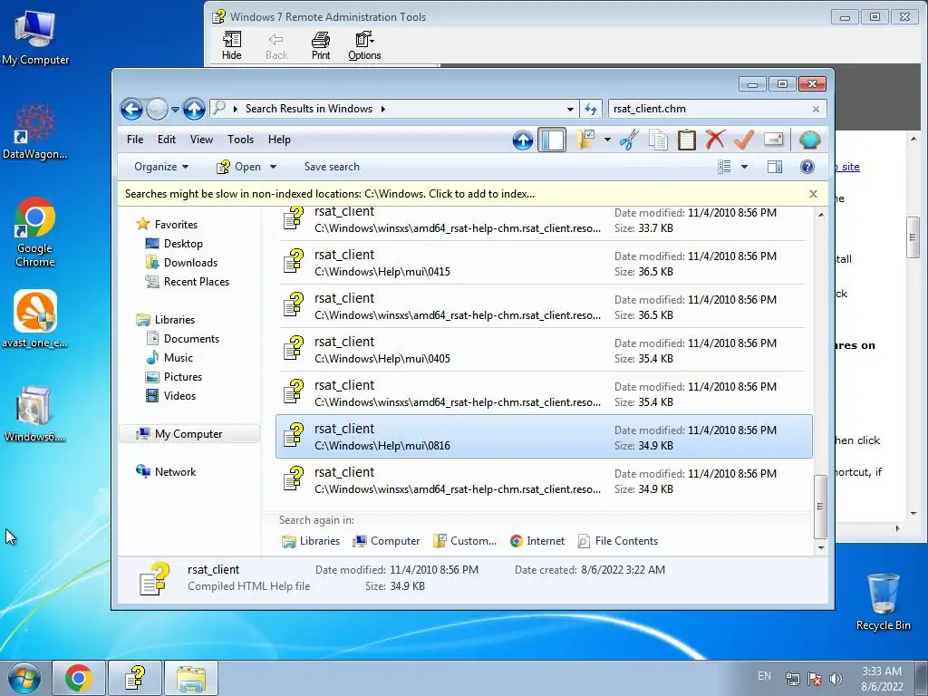Select rsat_client result in Help\mui\0405

click(542, 350)
